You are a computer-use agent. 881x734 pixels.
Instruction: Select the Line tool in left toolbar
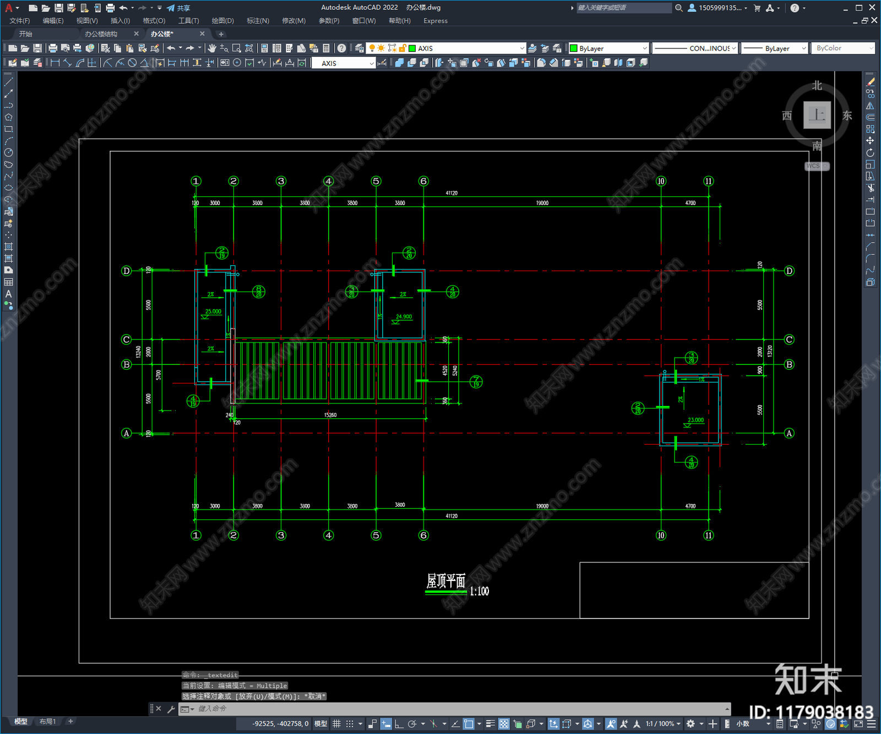pyautogui.click(x=8, y=82)
